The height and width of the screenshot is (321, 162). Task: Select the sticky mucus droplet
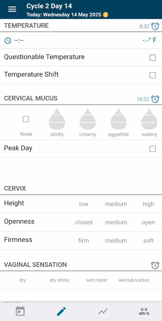pos(57,119)
